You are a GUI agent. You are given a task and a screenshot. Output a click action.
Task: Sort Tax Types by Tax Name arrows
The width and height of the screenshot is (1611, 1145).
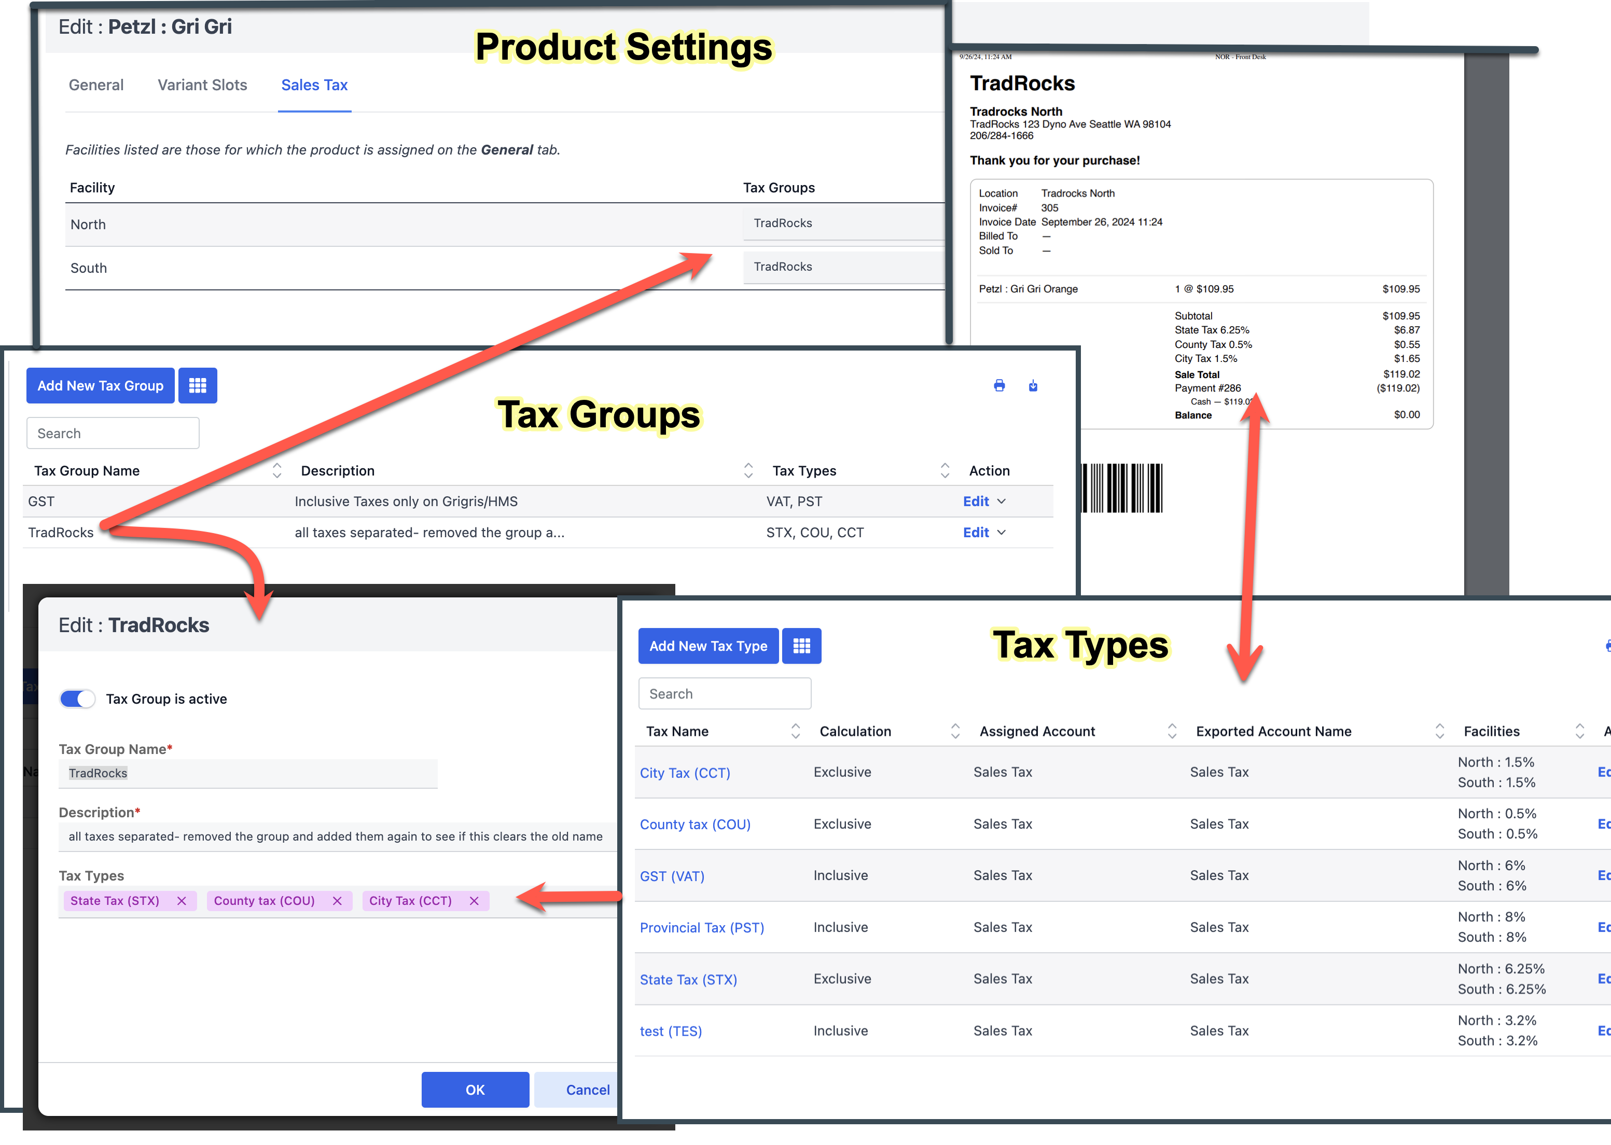(795, 731)
